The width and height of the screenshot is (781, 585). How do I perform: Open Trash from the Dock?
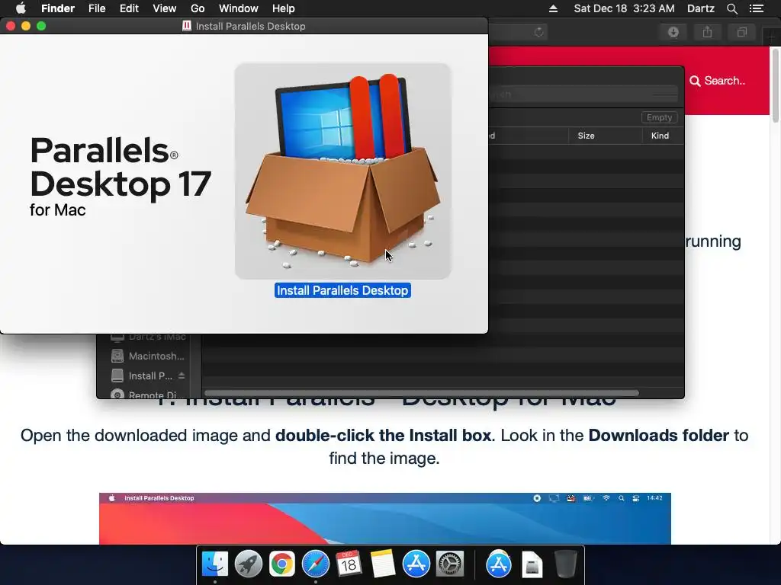(566, 564)
